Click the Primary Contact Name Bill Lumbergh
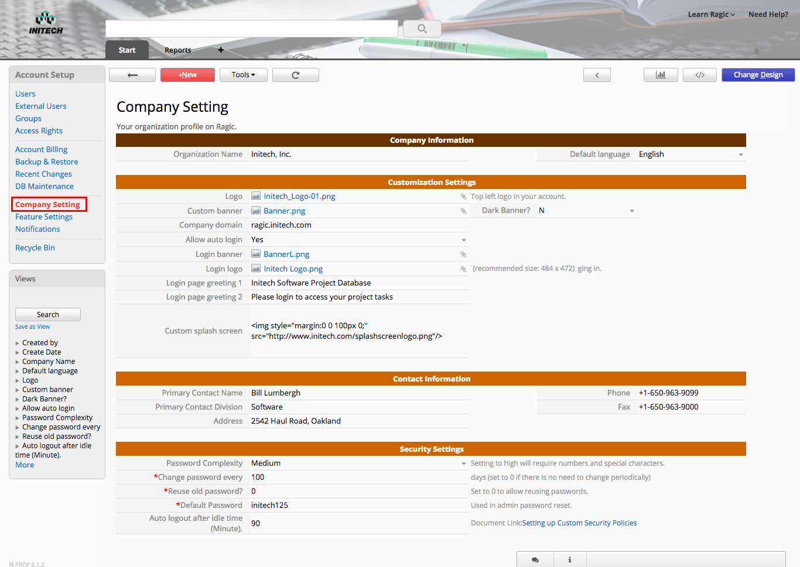Image resolution: width=800 pixels, height=567 pixels. [x=359, y=393]
